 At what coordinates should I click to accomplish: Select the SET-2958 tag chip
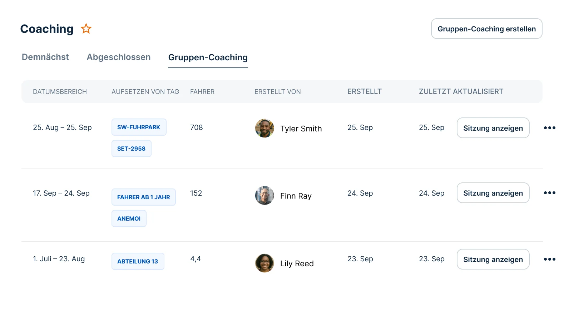pyautogui.click(x=131, y=149)
